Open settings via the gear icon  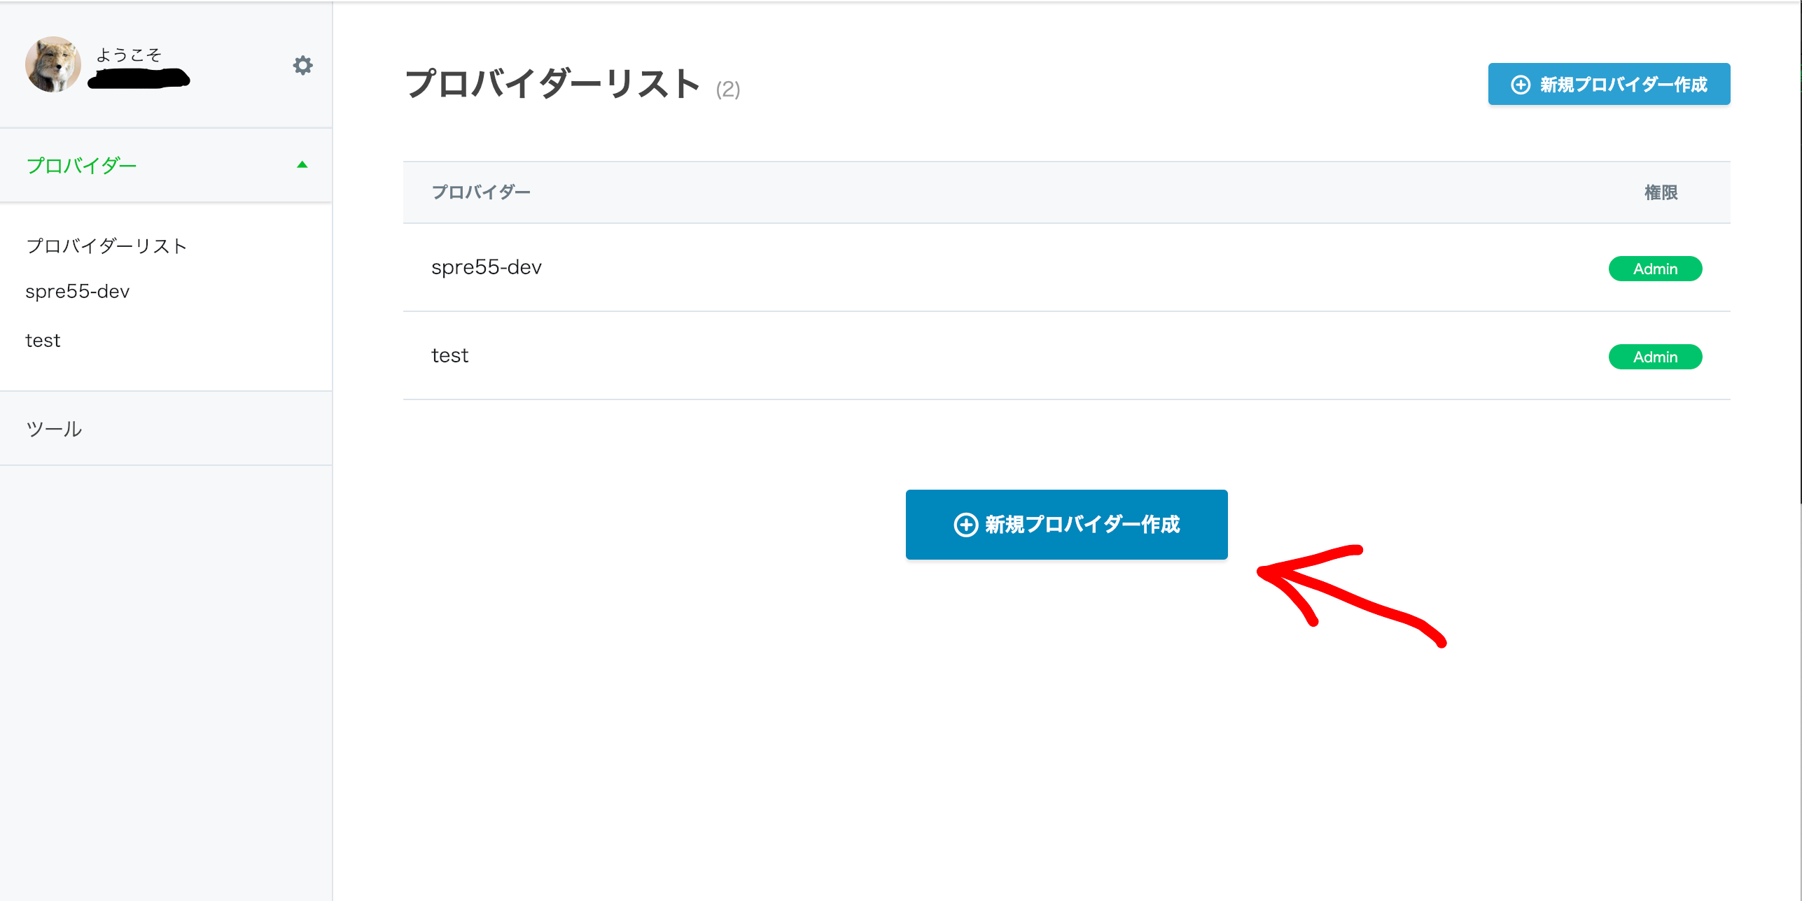click(x=303, y=66)
